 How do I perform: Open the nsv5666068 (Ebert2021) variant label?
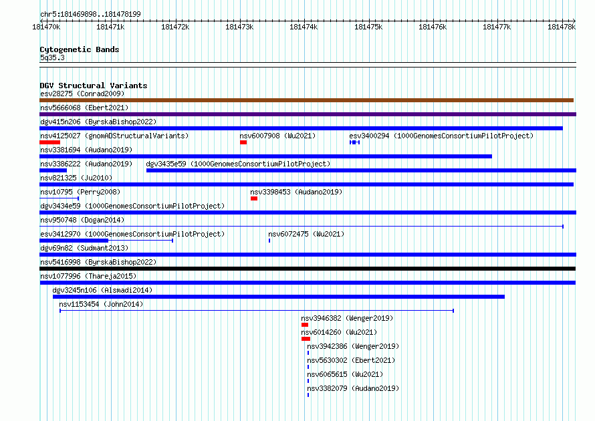(84, 108)
